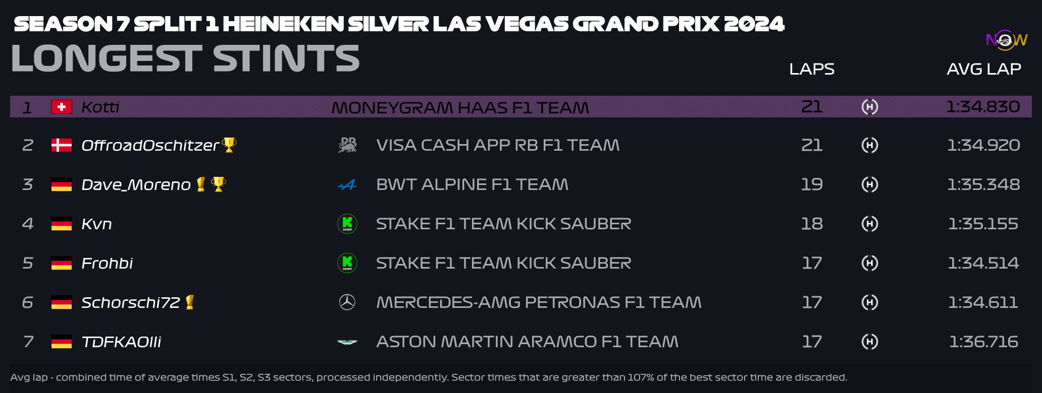Select the AVG LAP column header
The width and height of the screenshot is (1042, 393).
point(984,69)
